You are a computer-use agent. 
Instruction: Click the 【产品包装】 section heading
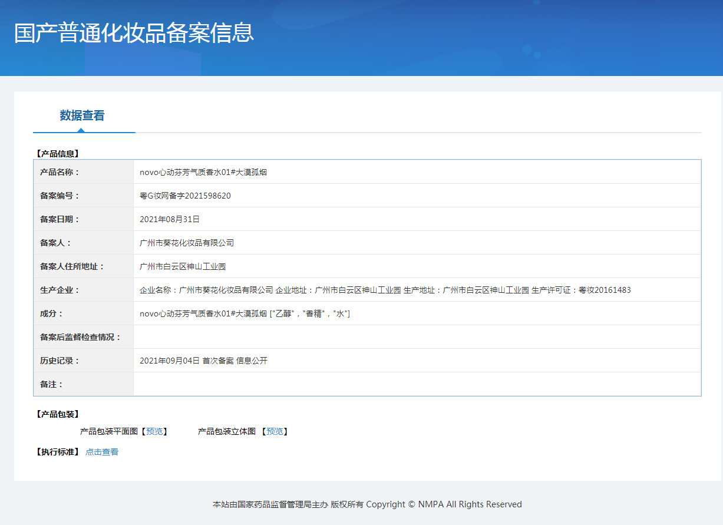(58, 414)
